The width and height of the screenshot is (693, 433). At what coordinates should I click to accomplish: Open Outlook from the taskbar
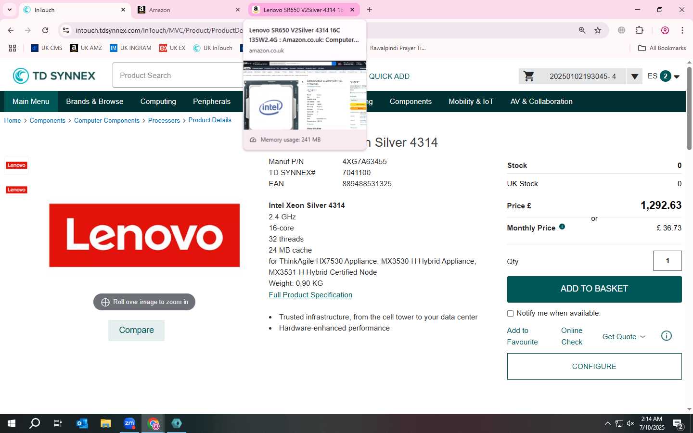pyautogui.click(x=82, y=423)
